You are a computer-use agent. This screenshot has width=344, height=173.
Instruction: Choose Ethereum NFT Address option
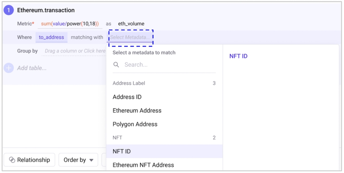click(x=143, y=165)
